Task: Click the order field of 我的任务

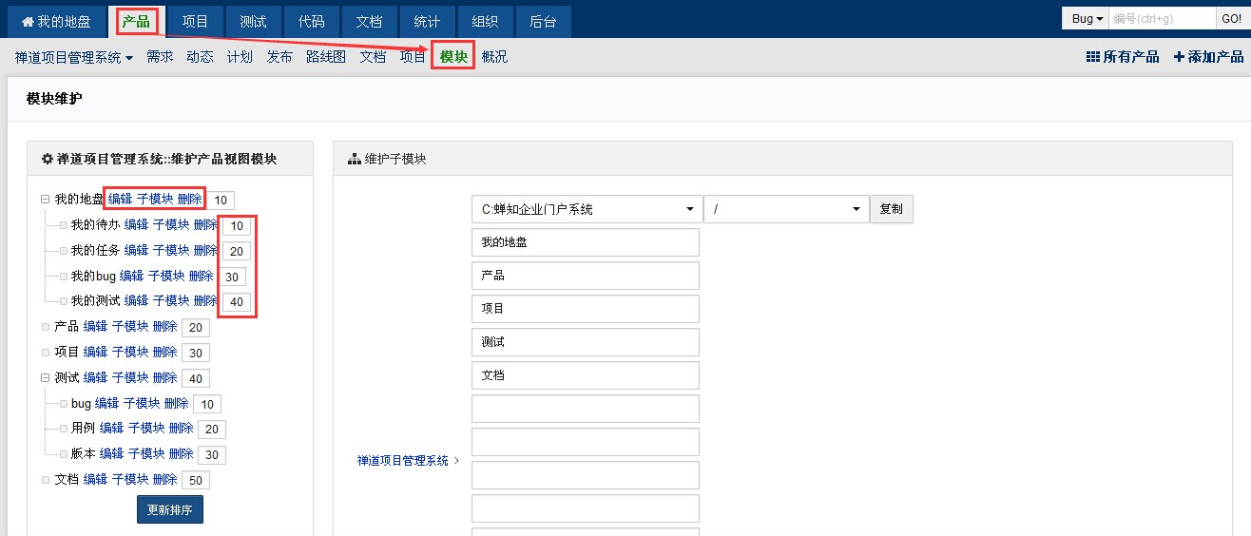Action: (237, 252)
